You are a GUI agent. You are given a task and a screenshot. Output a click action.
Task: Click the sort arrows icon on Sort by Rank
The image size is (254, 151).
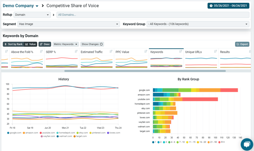(x=6, y=44)
